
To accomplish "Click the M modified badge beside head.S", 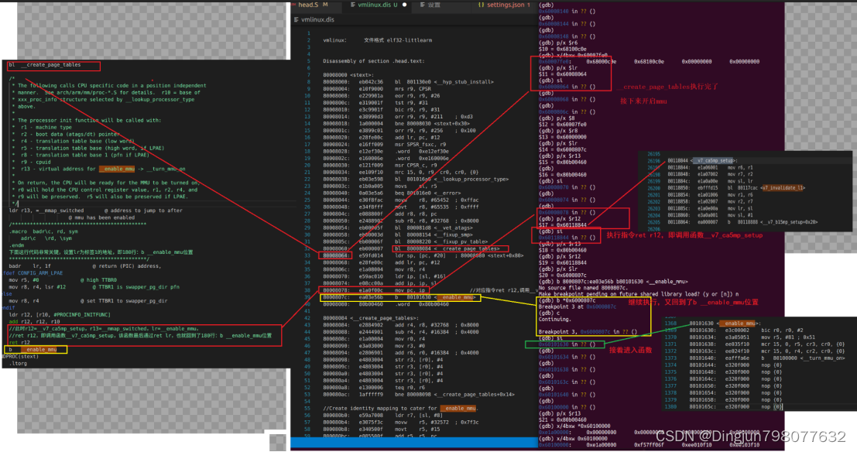I will coord(324,5).
